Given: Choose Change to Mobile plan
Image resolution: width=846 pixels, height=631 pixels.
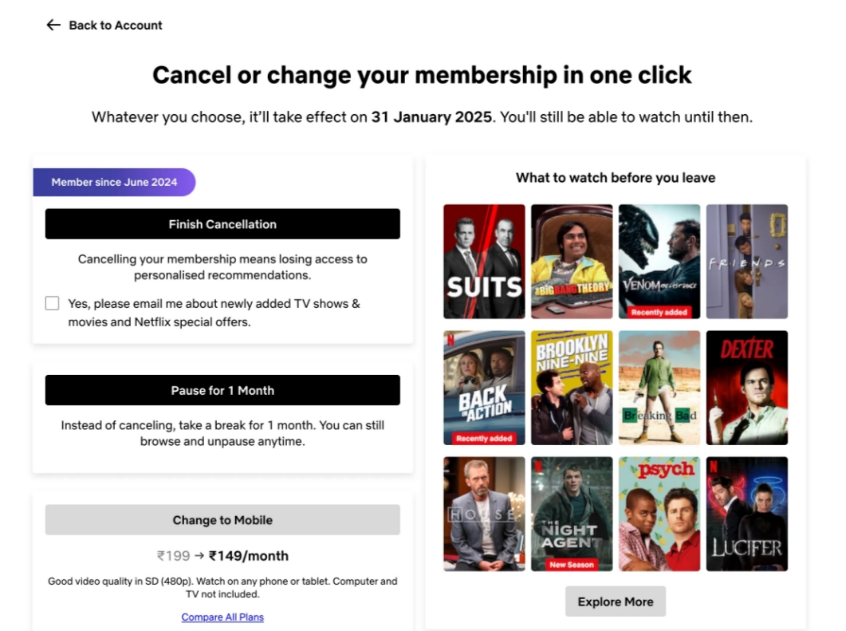Looking at the screenshot, I should pos(222,520).
